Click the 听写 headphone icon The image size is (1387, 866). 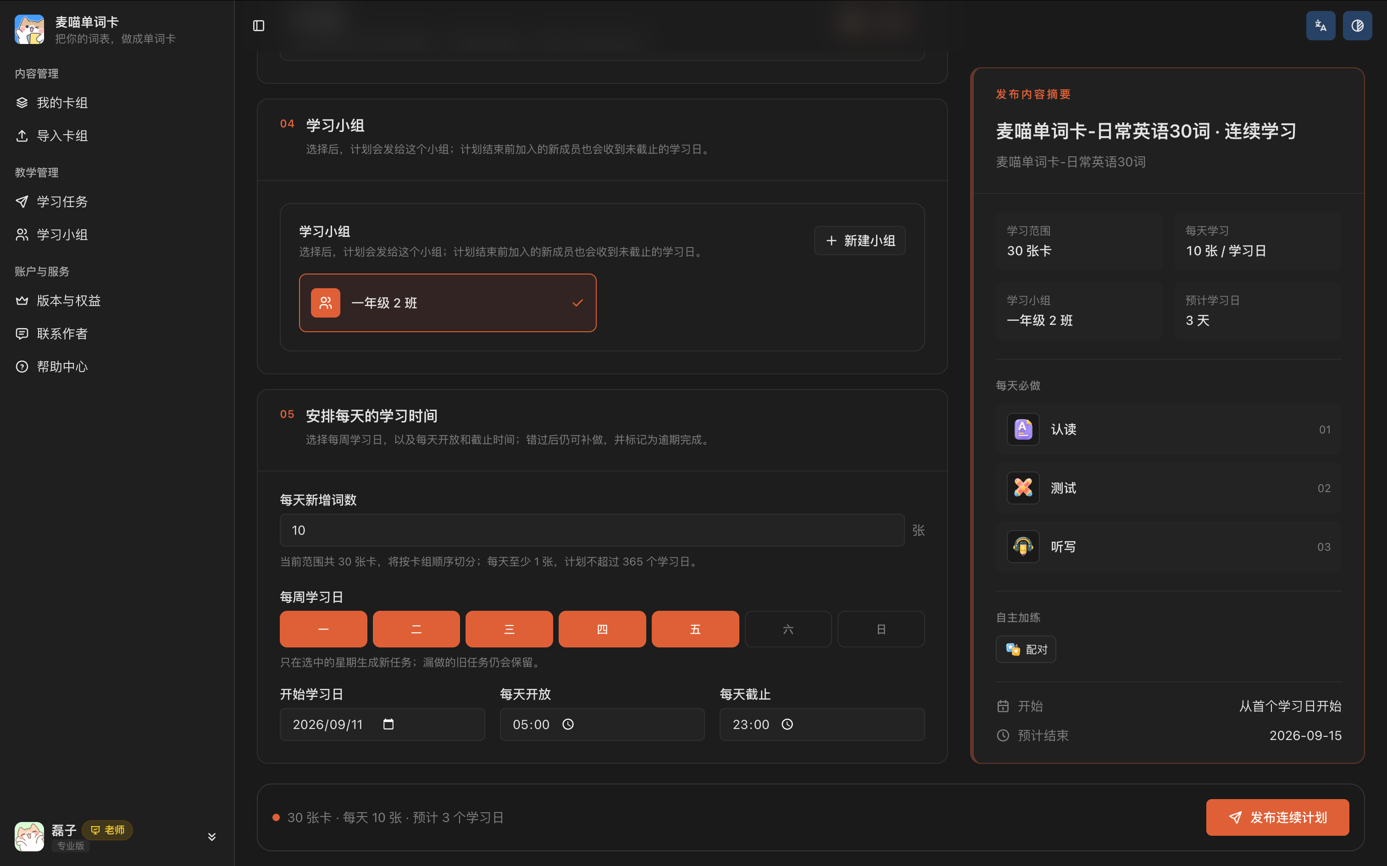click(x=1023, y=546)
